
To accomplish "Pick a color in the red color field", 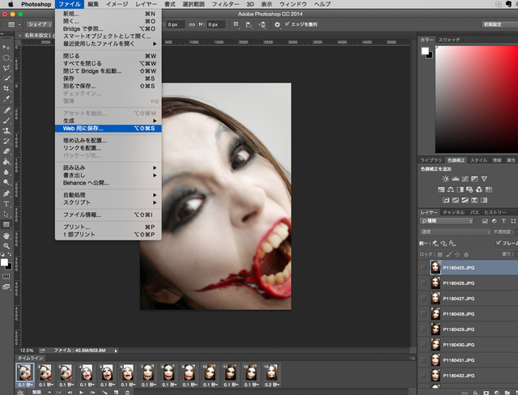I will pos(477,99).
